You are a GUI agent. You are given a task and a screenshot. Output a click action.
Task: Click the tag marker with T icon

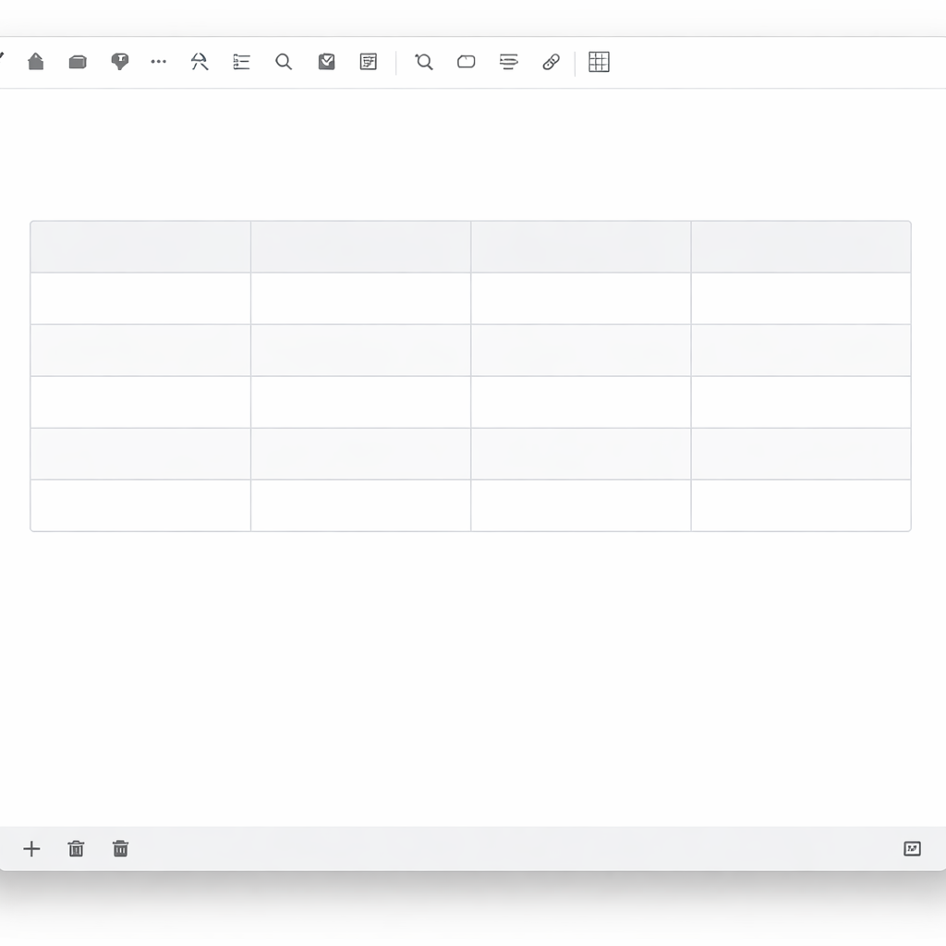click(119, 62)
